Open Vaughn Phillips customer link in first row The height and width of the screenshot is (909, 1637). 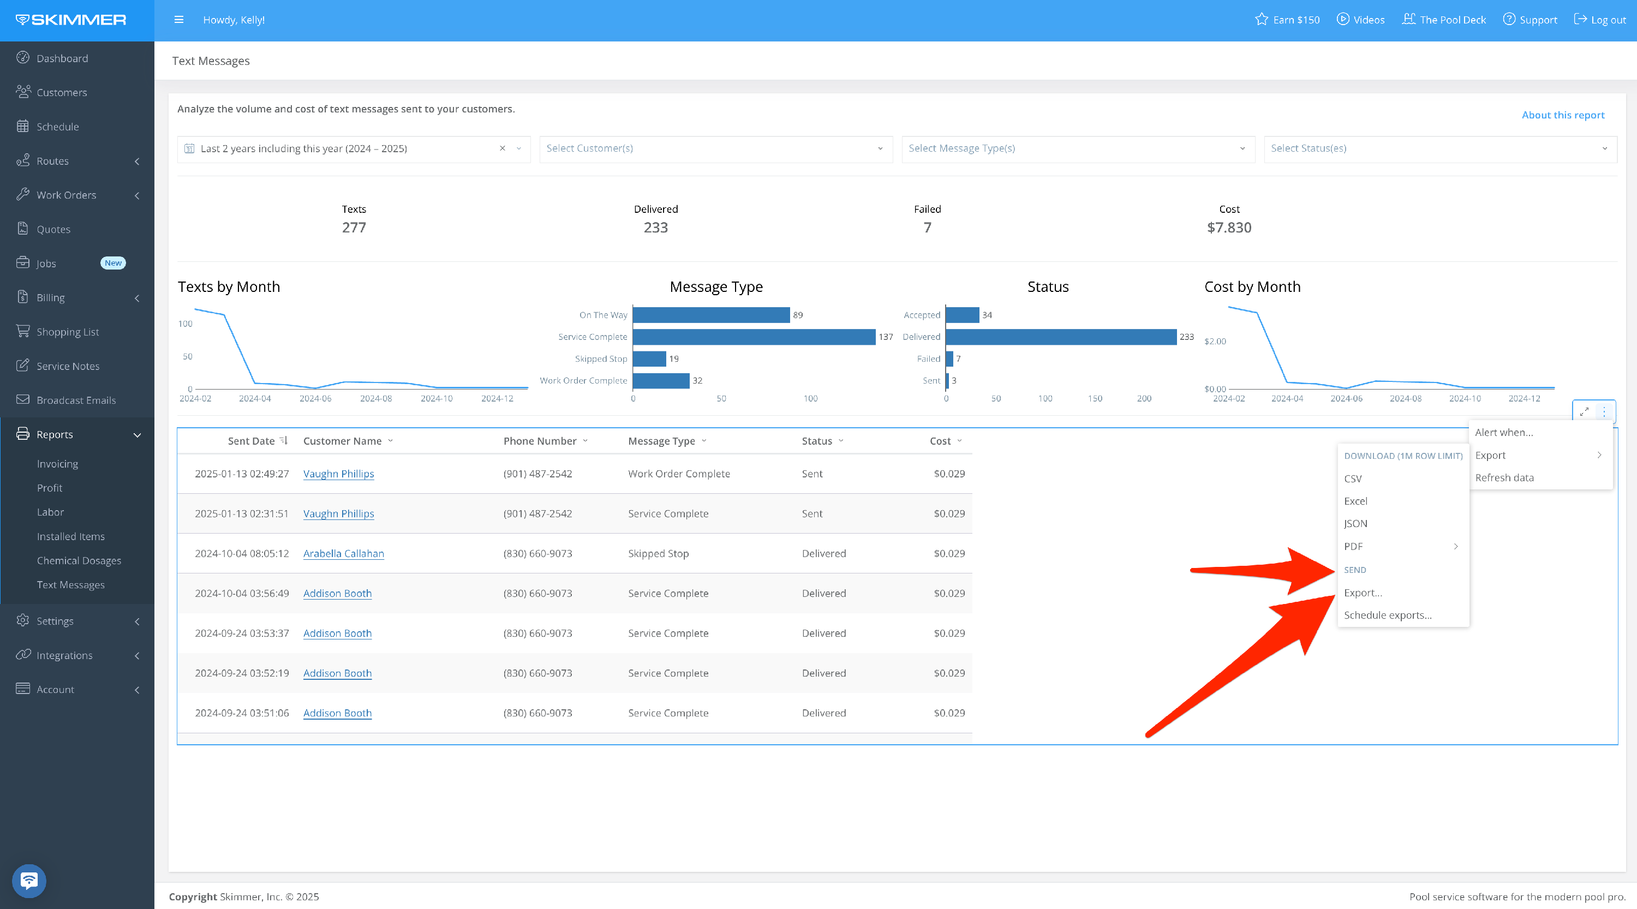click(x=338, y=474)
